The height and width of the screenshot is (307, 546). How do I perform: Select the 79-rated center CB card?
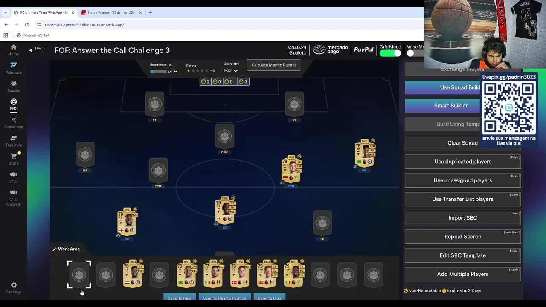(226, 211)
